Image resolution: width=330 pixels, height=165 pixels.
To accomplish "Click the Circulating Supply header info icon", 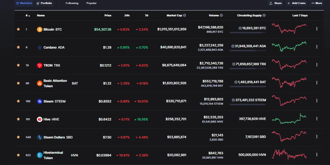I will [x=264, y=16].
